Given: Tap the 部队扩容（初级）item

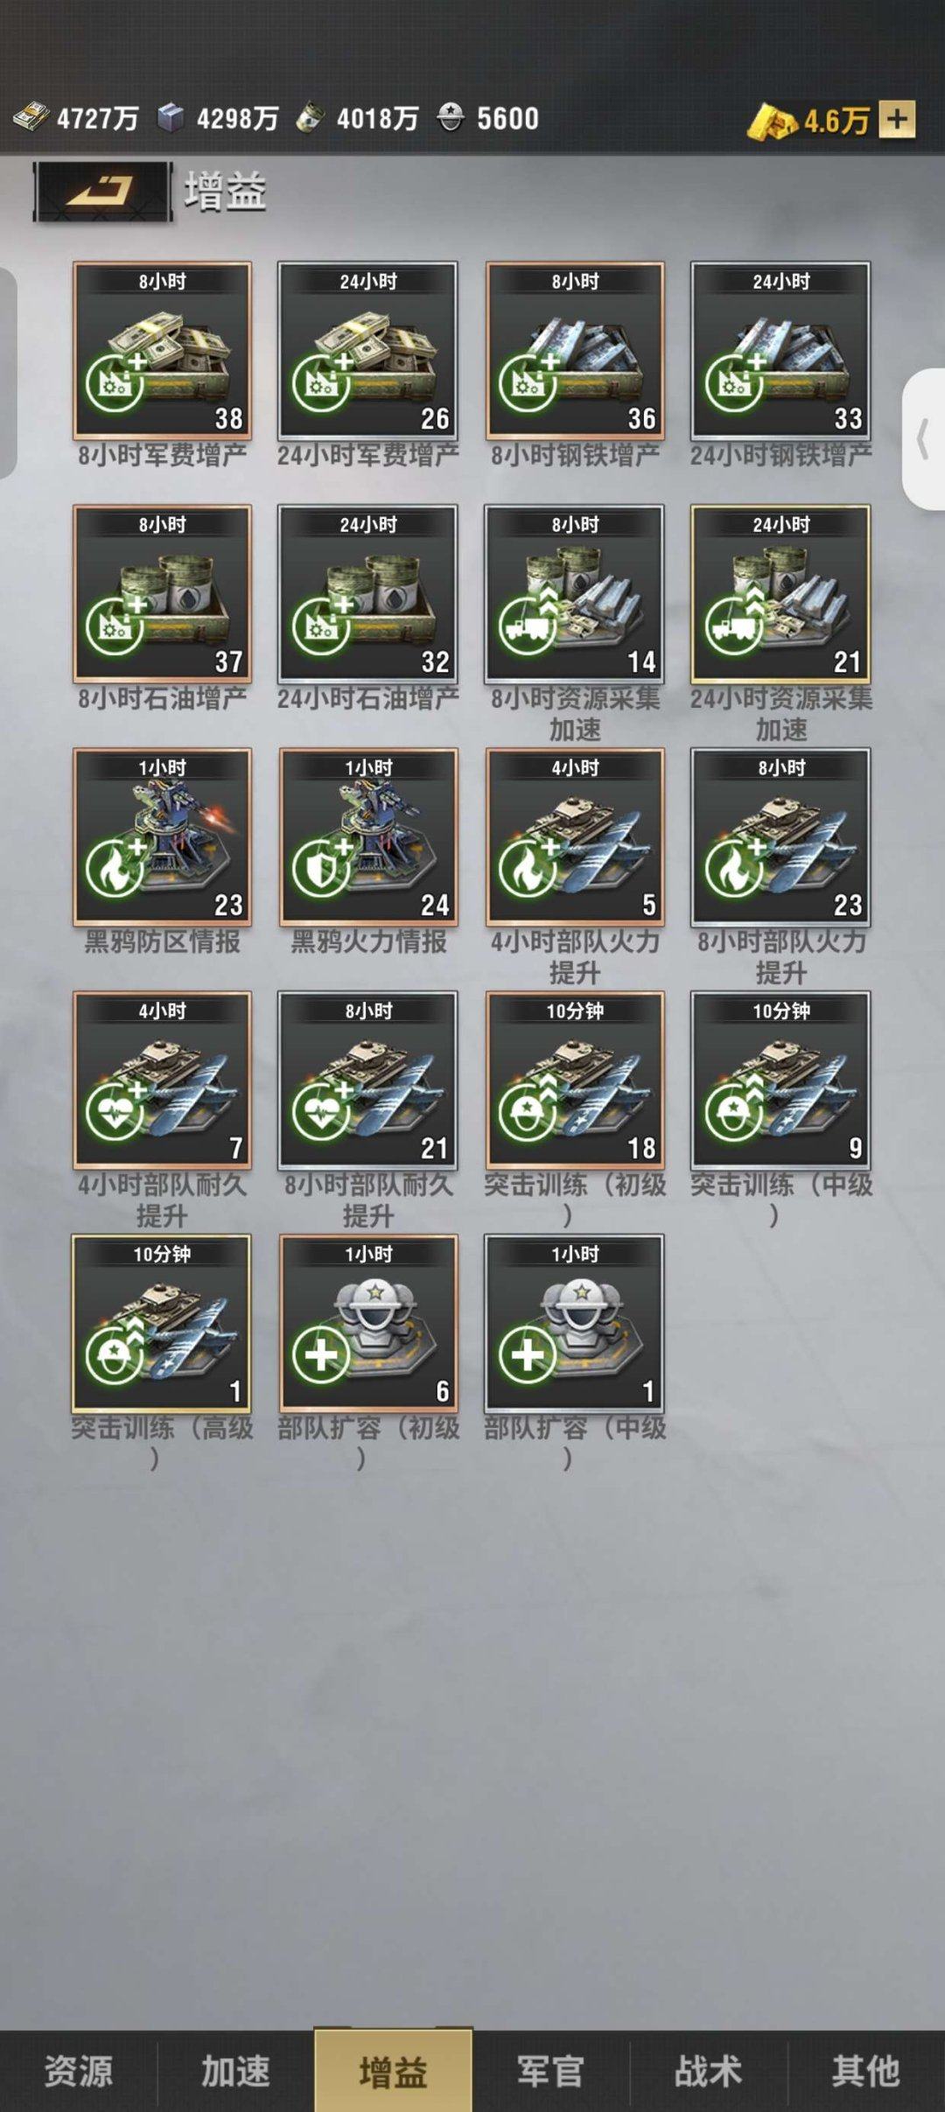Looking at the screenshot, I should pyautogui.click(x=368, y=1323).
